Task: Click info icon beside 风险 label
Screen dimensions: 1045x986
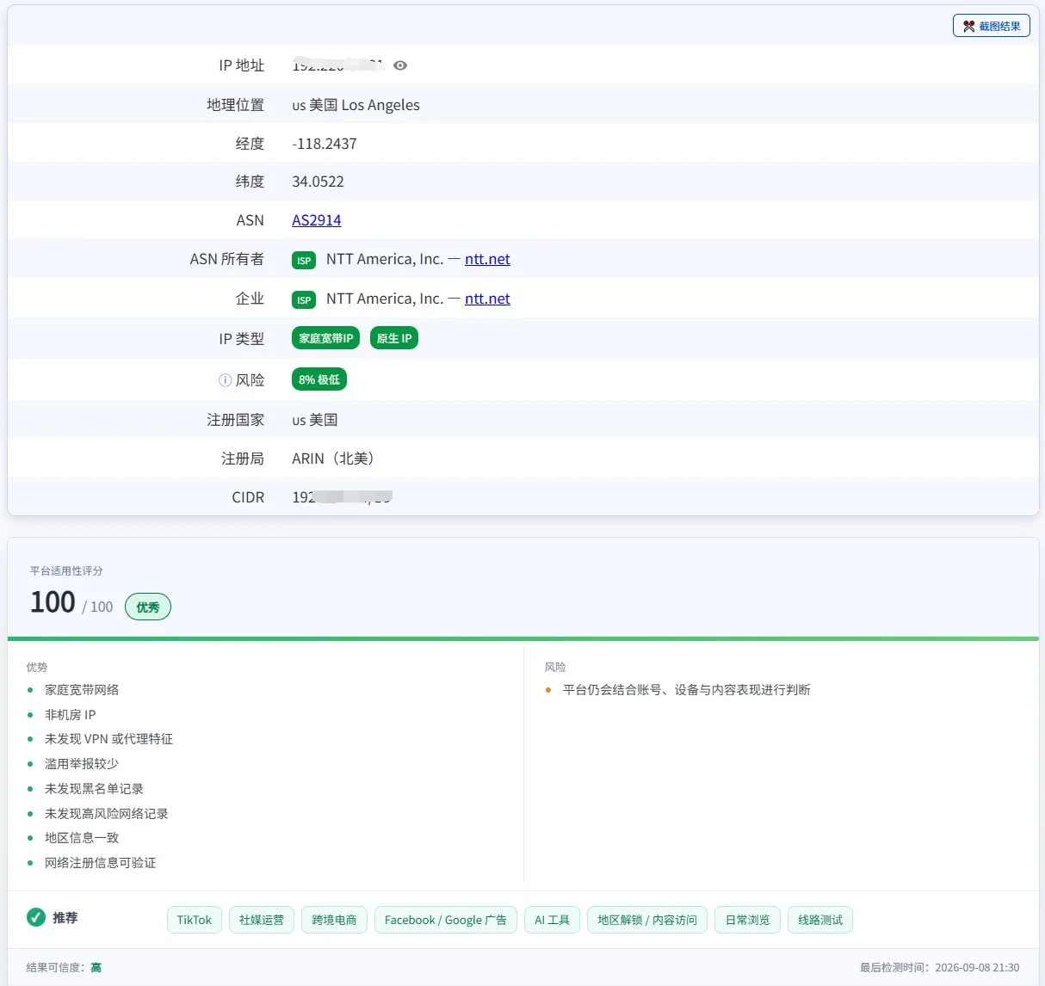Action: tap(225, 379)
